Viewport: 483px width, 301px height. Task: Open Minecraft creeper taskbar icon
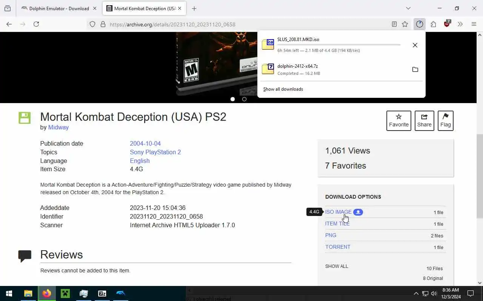pyautogui.click(x=65, y=293)
